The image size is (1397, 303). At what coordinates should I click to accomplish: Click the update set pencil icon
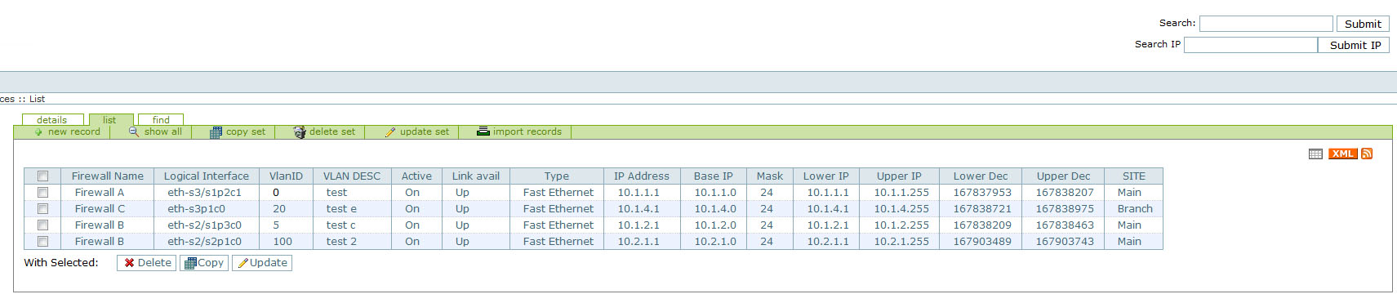point(390,132)
